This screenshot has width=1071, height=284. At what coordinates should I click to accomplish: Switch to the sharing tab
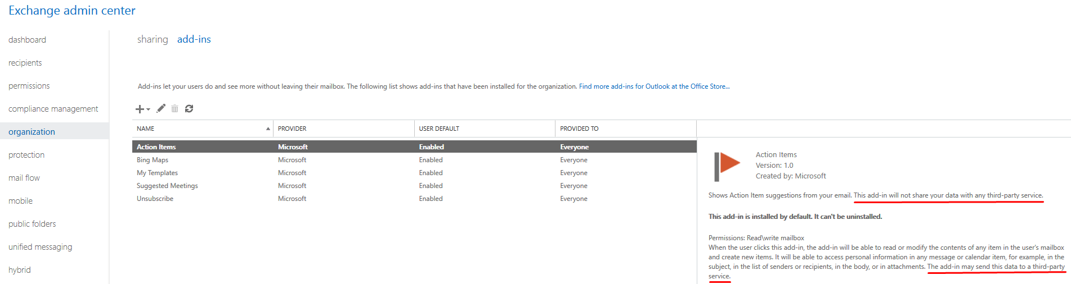tap(153, 39)
